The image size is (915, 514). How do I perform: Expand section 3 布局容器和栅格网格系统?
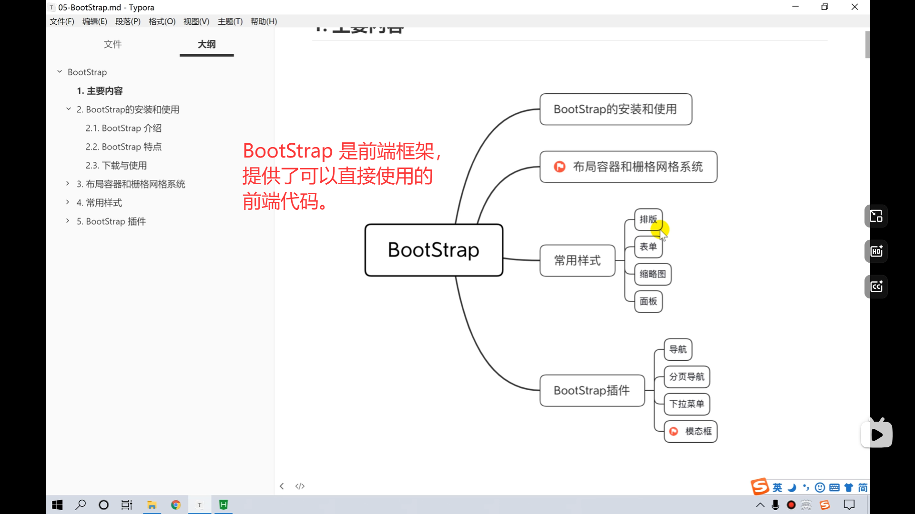click(68, 184)
